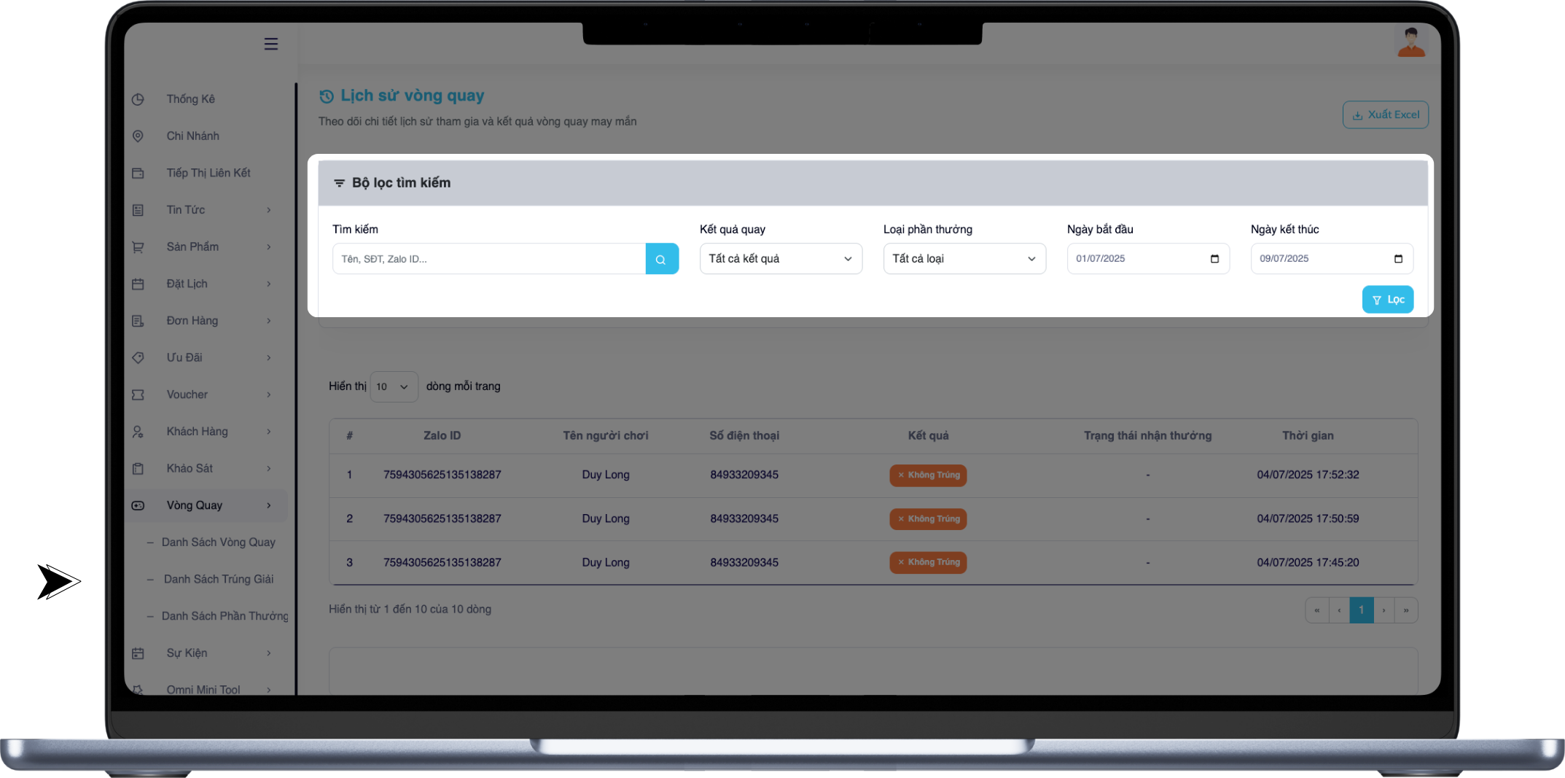Click the Chi Nhánh location pin icon

tap(138, 136)
